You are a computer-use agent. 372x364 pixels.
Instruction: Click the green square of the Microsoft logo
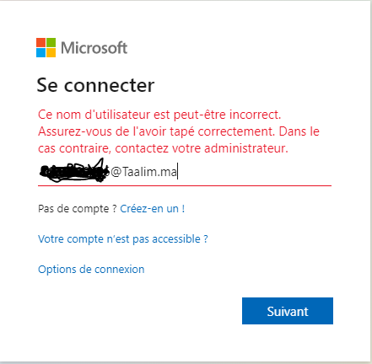click(x=51, y=42)
